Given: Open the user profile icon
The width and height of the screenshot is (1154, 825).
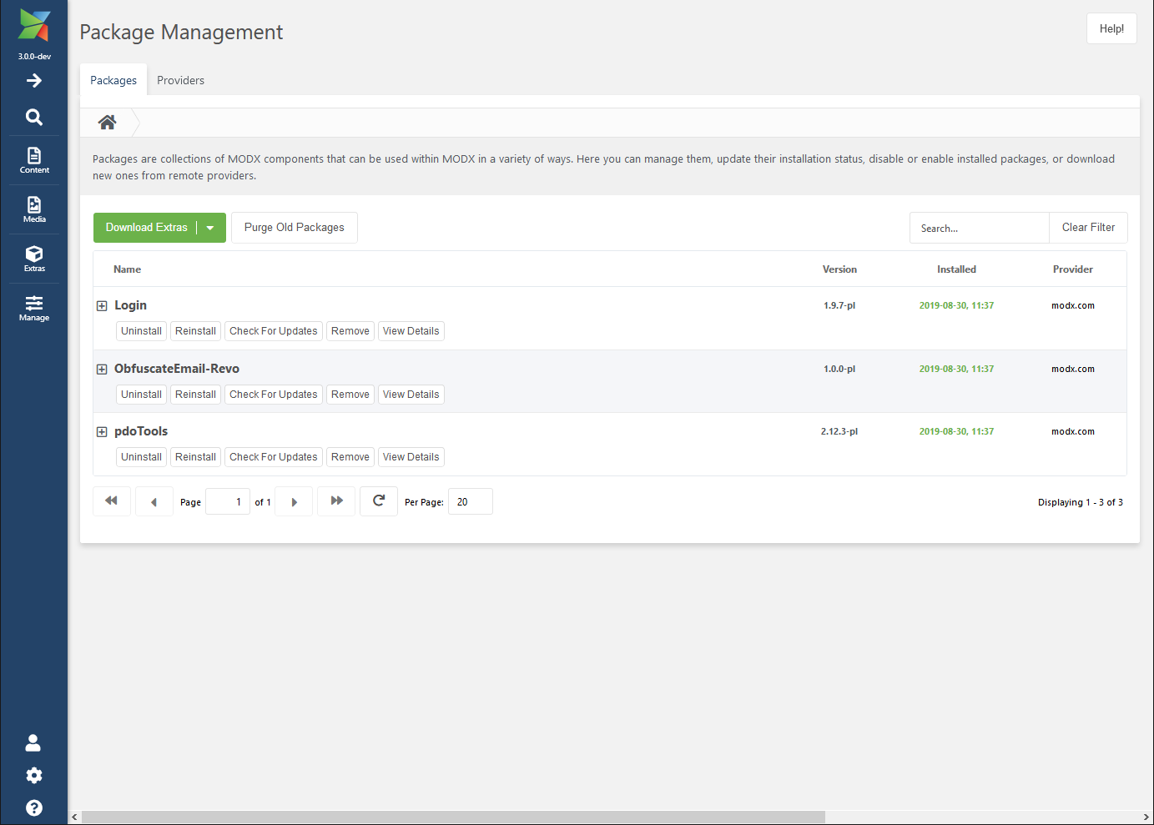Looking at the screenshot, I should coord(33,742).
